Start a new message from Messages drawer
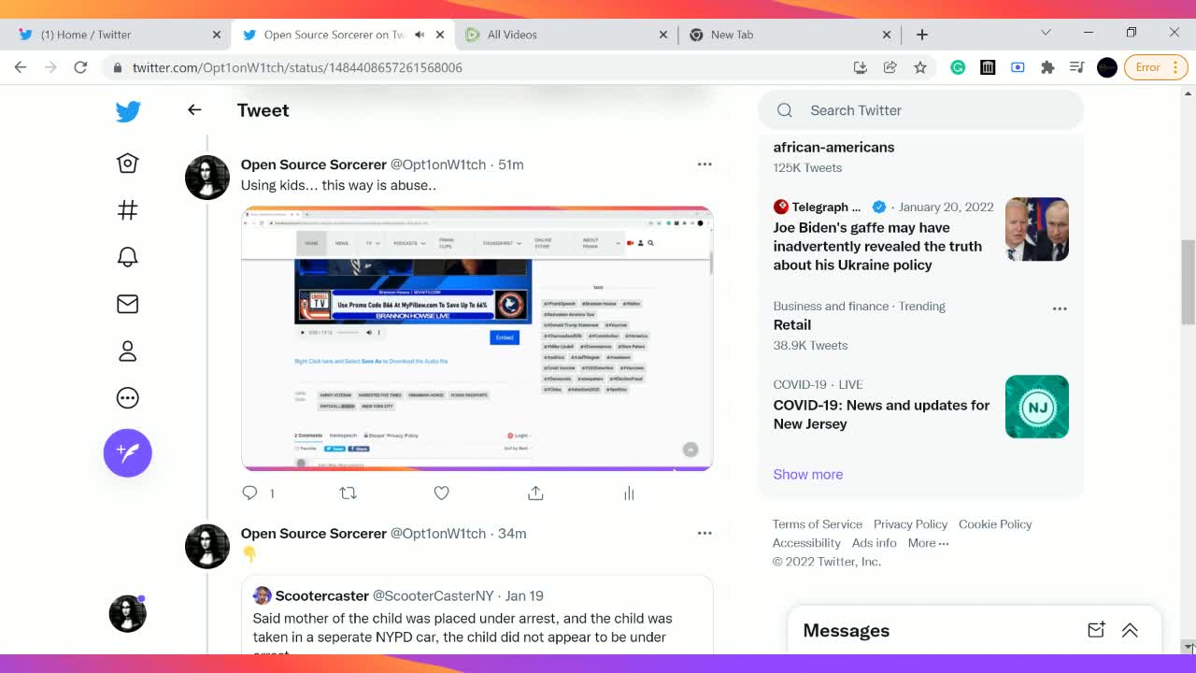 coord(1096,631)
